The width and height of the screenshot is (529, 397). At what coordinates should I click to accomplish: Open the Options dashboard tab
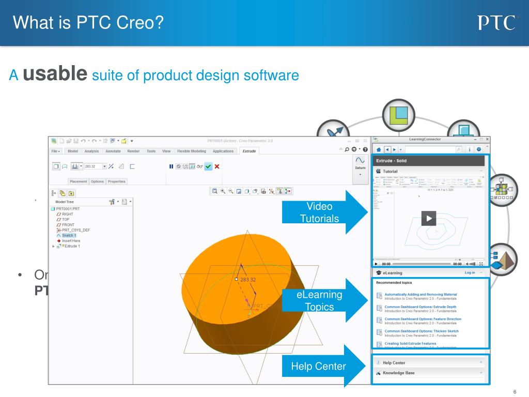[97, 181]
